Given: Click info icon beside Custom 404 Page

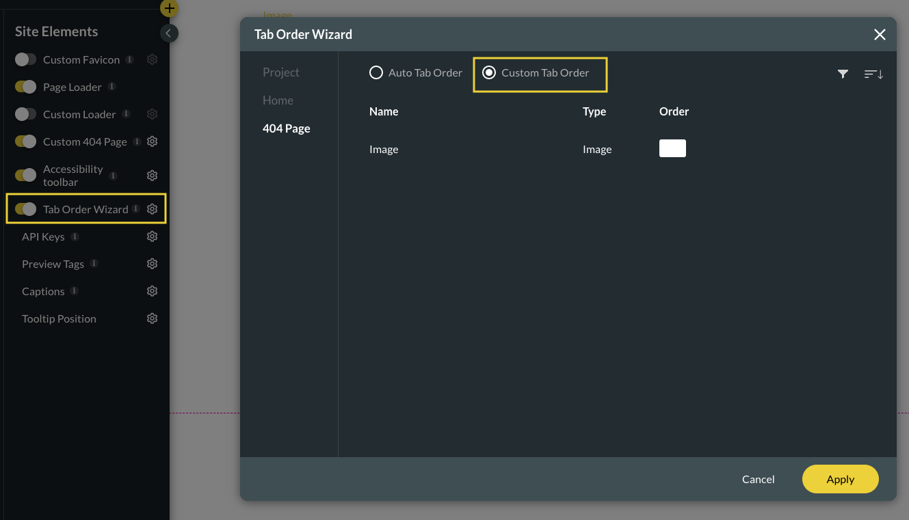Looking at the screenshot, I should pos(137,141).
